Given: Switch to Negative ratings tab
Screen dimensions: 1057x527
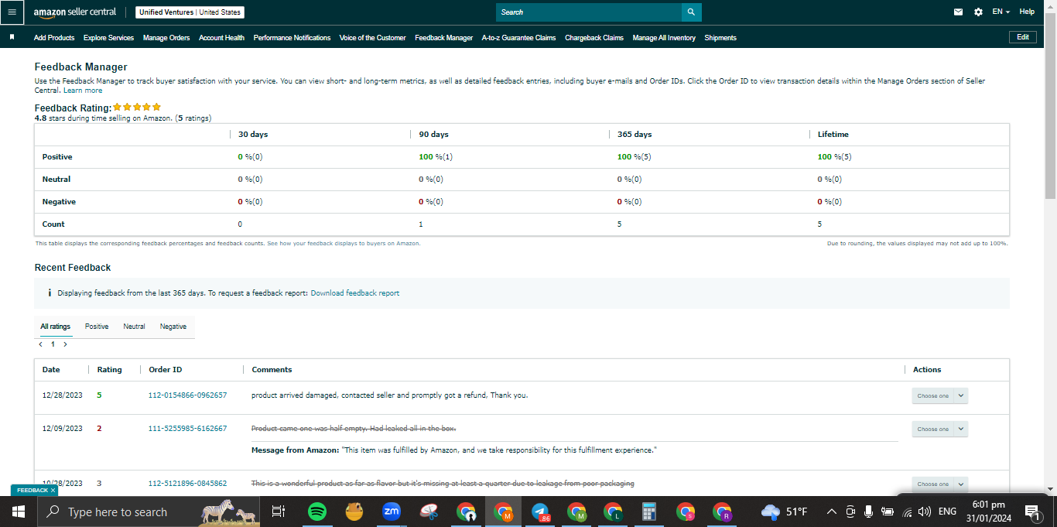Looking at the screenshot, I should (x=173, y=327).
